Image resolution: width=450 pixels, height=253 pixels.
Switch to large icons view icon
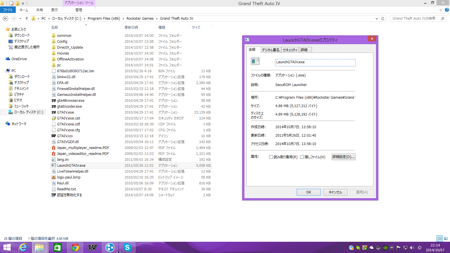pos(446,238)
